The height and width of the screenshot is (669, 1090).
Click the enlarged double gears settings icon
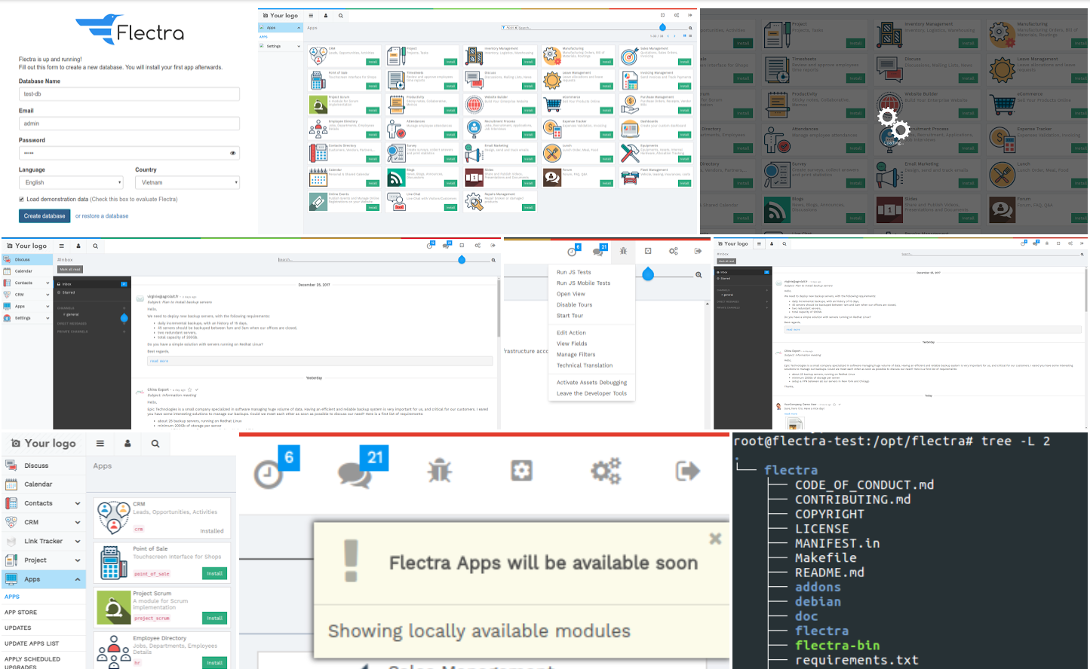(x=606, y=471)
